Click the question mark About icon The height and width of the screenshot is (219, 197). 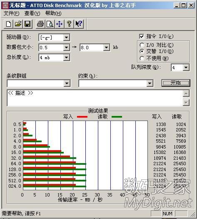point(69,24)
